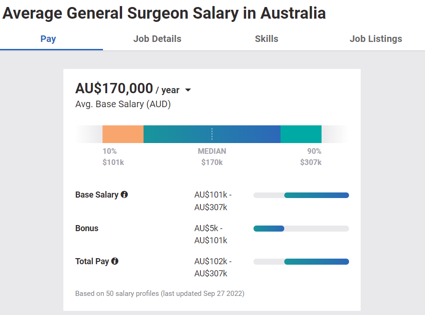The height and width of the screenshot is (315, 425).
Task: Click the 90% $307k label
Action: pyautogui.click(x=311, y=157)
